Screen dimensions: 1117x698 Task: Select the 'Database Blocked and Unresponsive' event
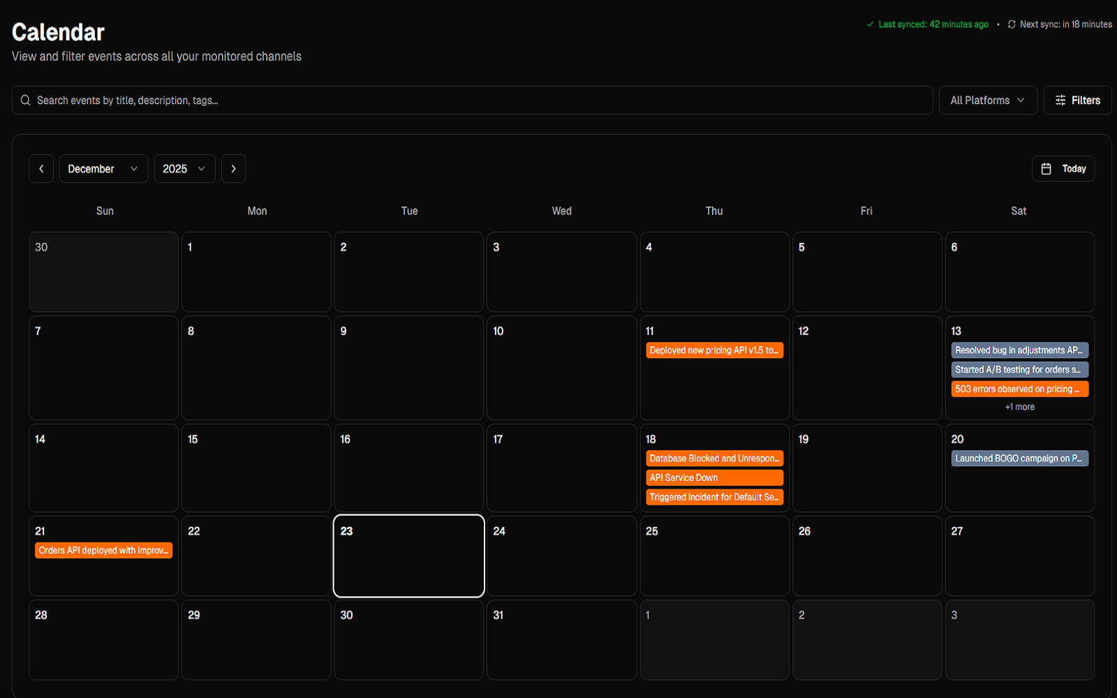[713, 459]
